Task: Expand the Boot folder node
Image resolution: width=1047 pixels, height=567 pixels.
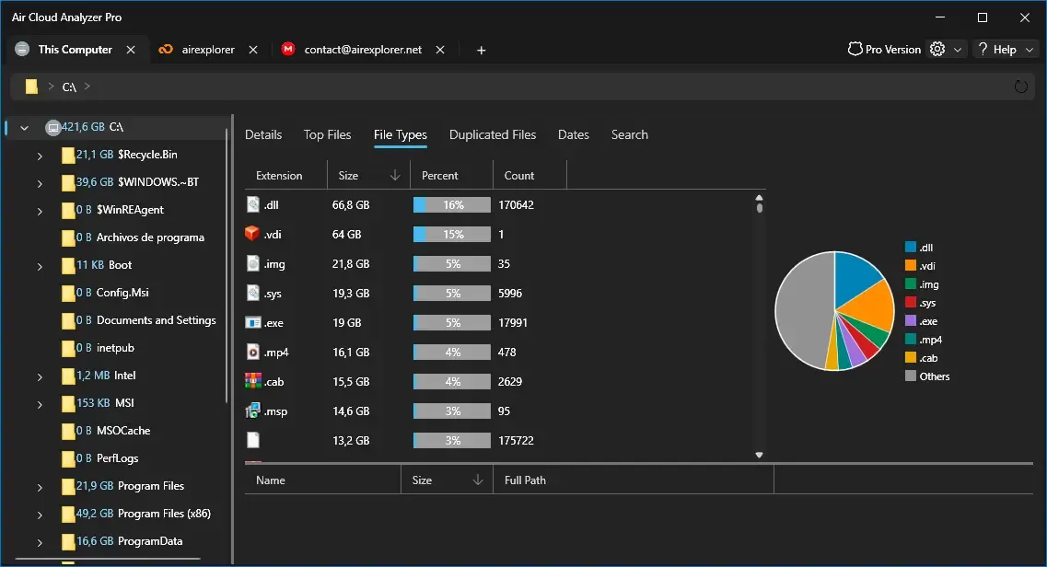Action: (x=40, y=266)
